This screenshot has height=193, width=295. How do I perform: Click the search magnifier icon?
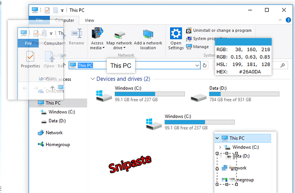point(283,65)
